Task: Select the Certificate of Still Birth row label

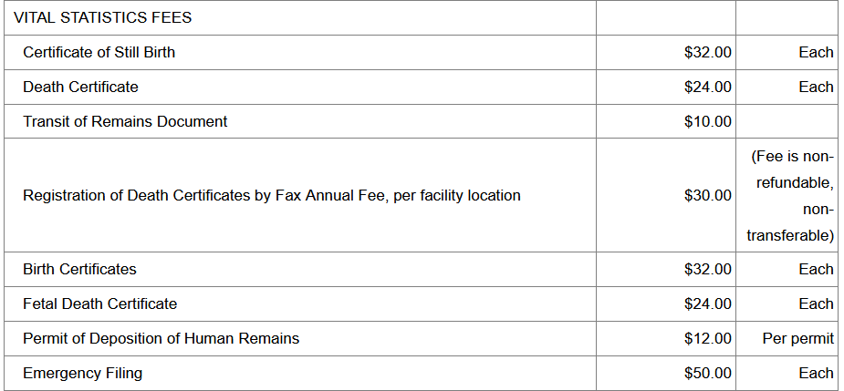Action: 99,52
